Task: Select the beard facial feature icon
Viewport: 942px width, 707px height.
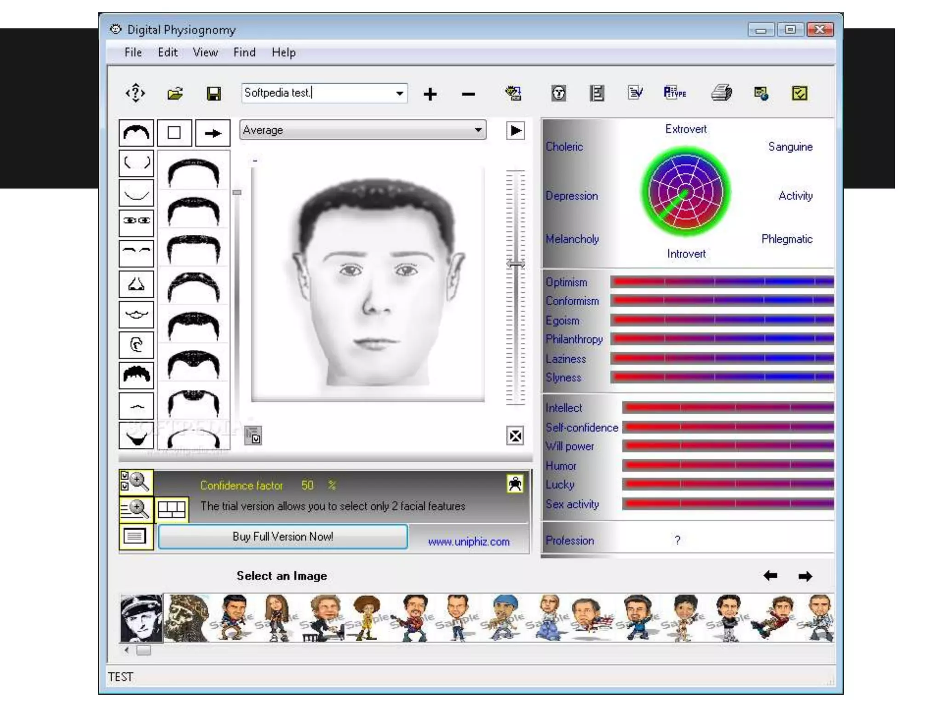Action: point(136,436)
